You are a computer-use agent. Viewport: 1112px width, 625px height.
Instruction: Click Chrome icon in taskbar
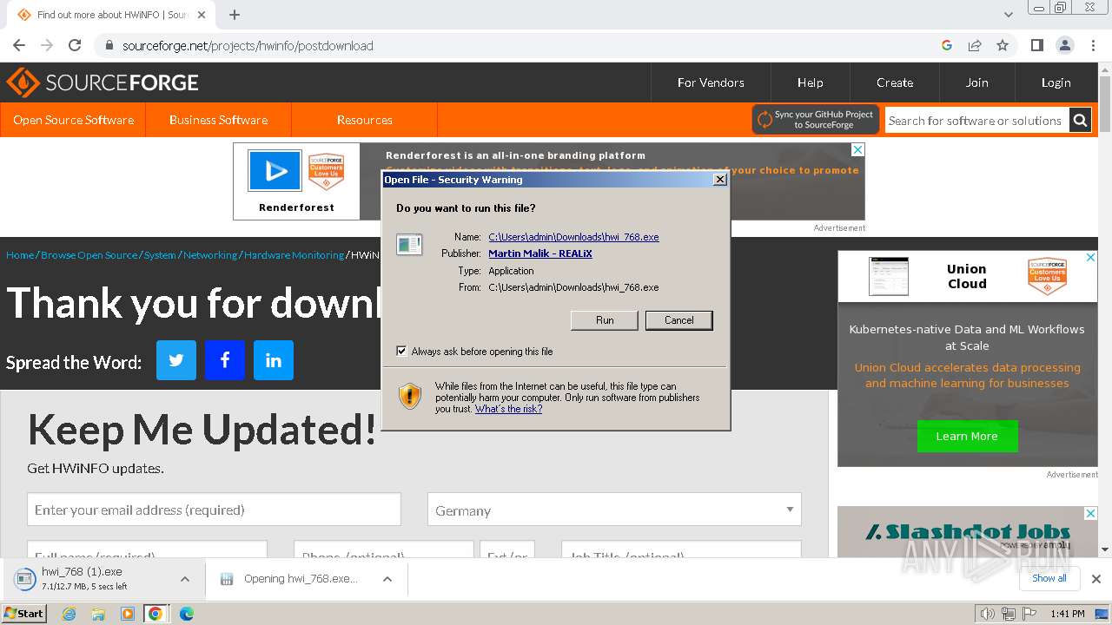156,614
